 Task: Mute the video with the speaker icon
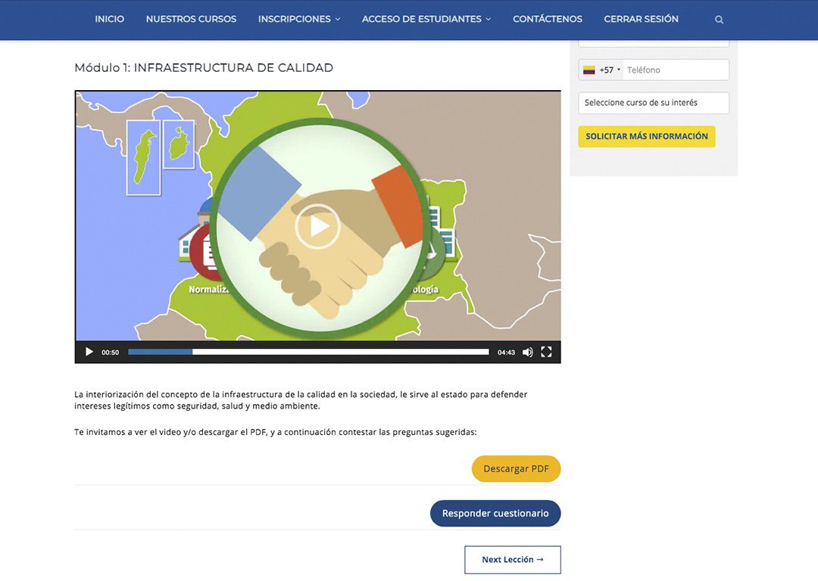pos(527,351)
